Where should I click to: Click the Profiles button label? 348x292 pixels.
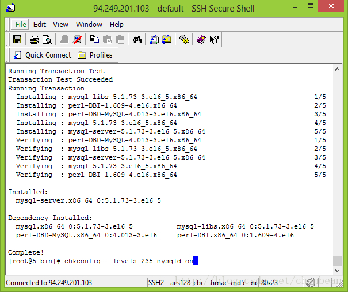[101, 55]
